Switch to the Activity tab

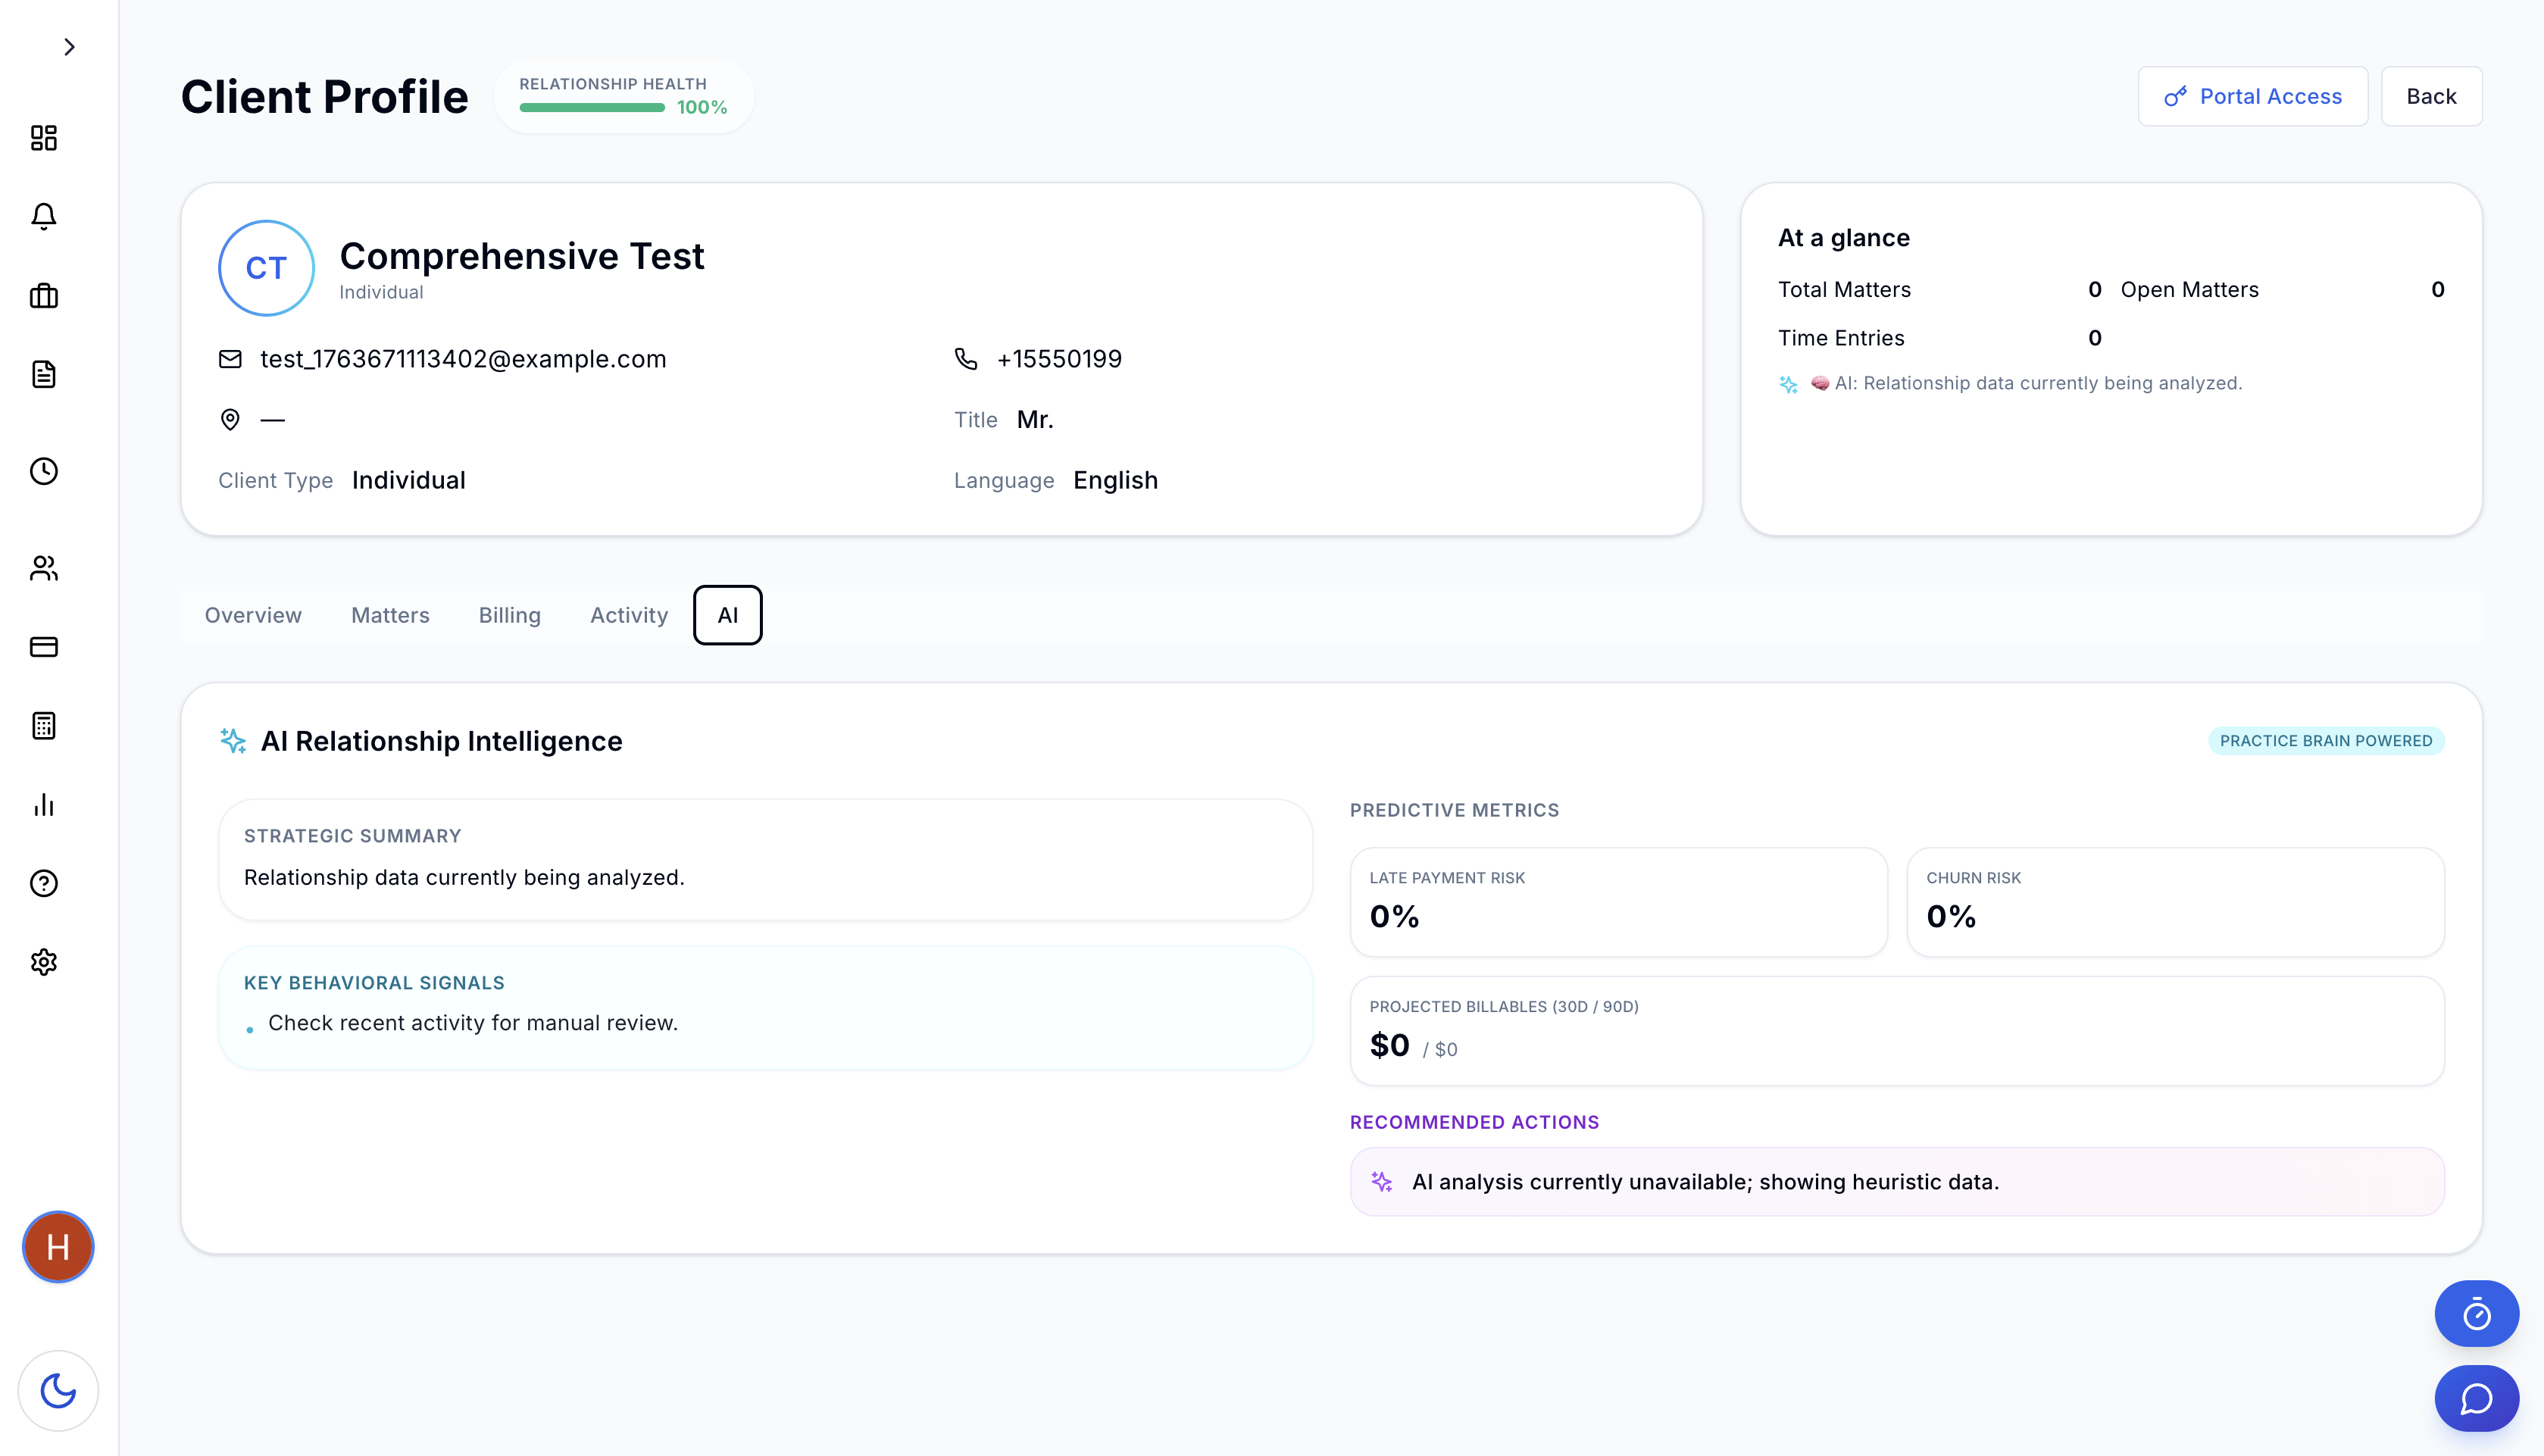(629, 615)
